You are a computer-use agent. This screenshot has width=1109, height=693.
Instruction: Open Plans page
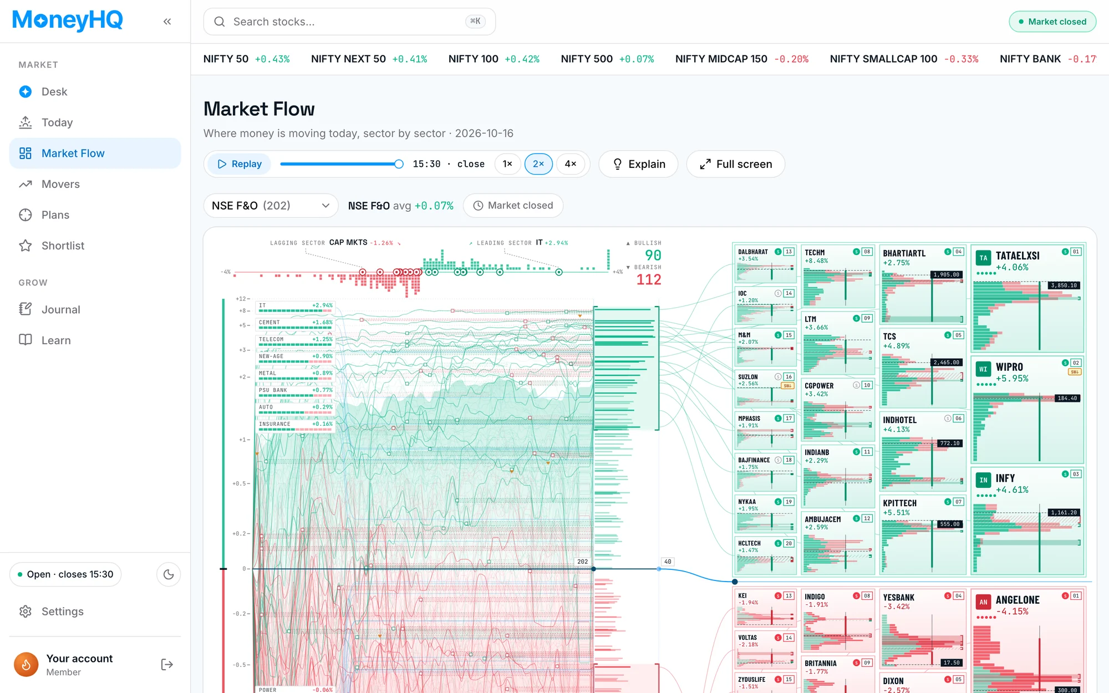pos(95,215)
